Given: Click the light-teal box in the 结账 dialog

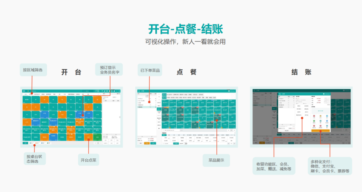Looking at the screenshot, I should 321,111.
